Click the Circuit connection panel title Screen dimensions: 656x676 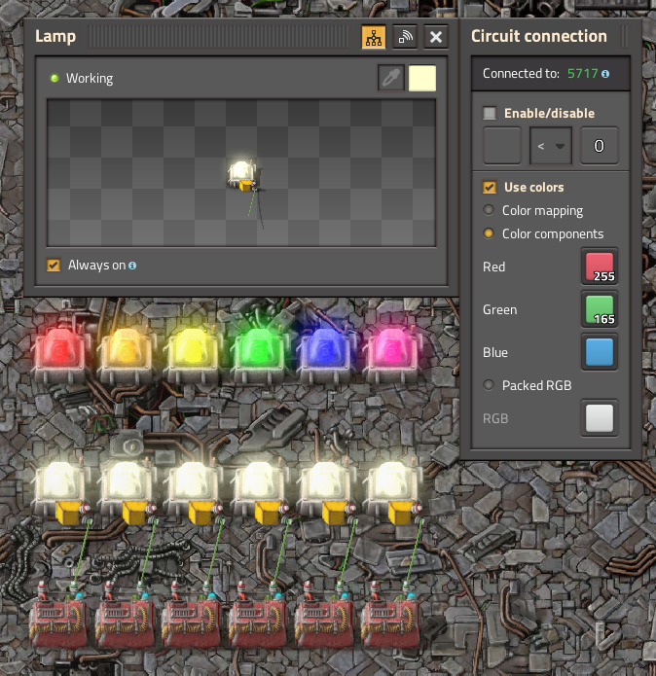[x=538, y=36]
